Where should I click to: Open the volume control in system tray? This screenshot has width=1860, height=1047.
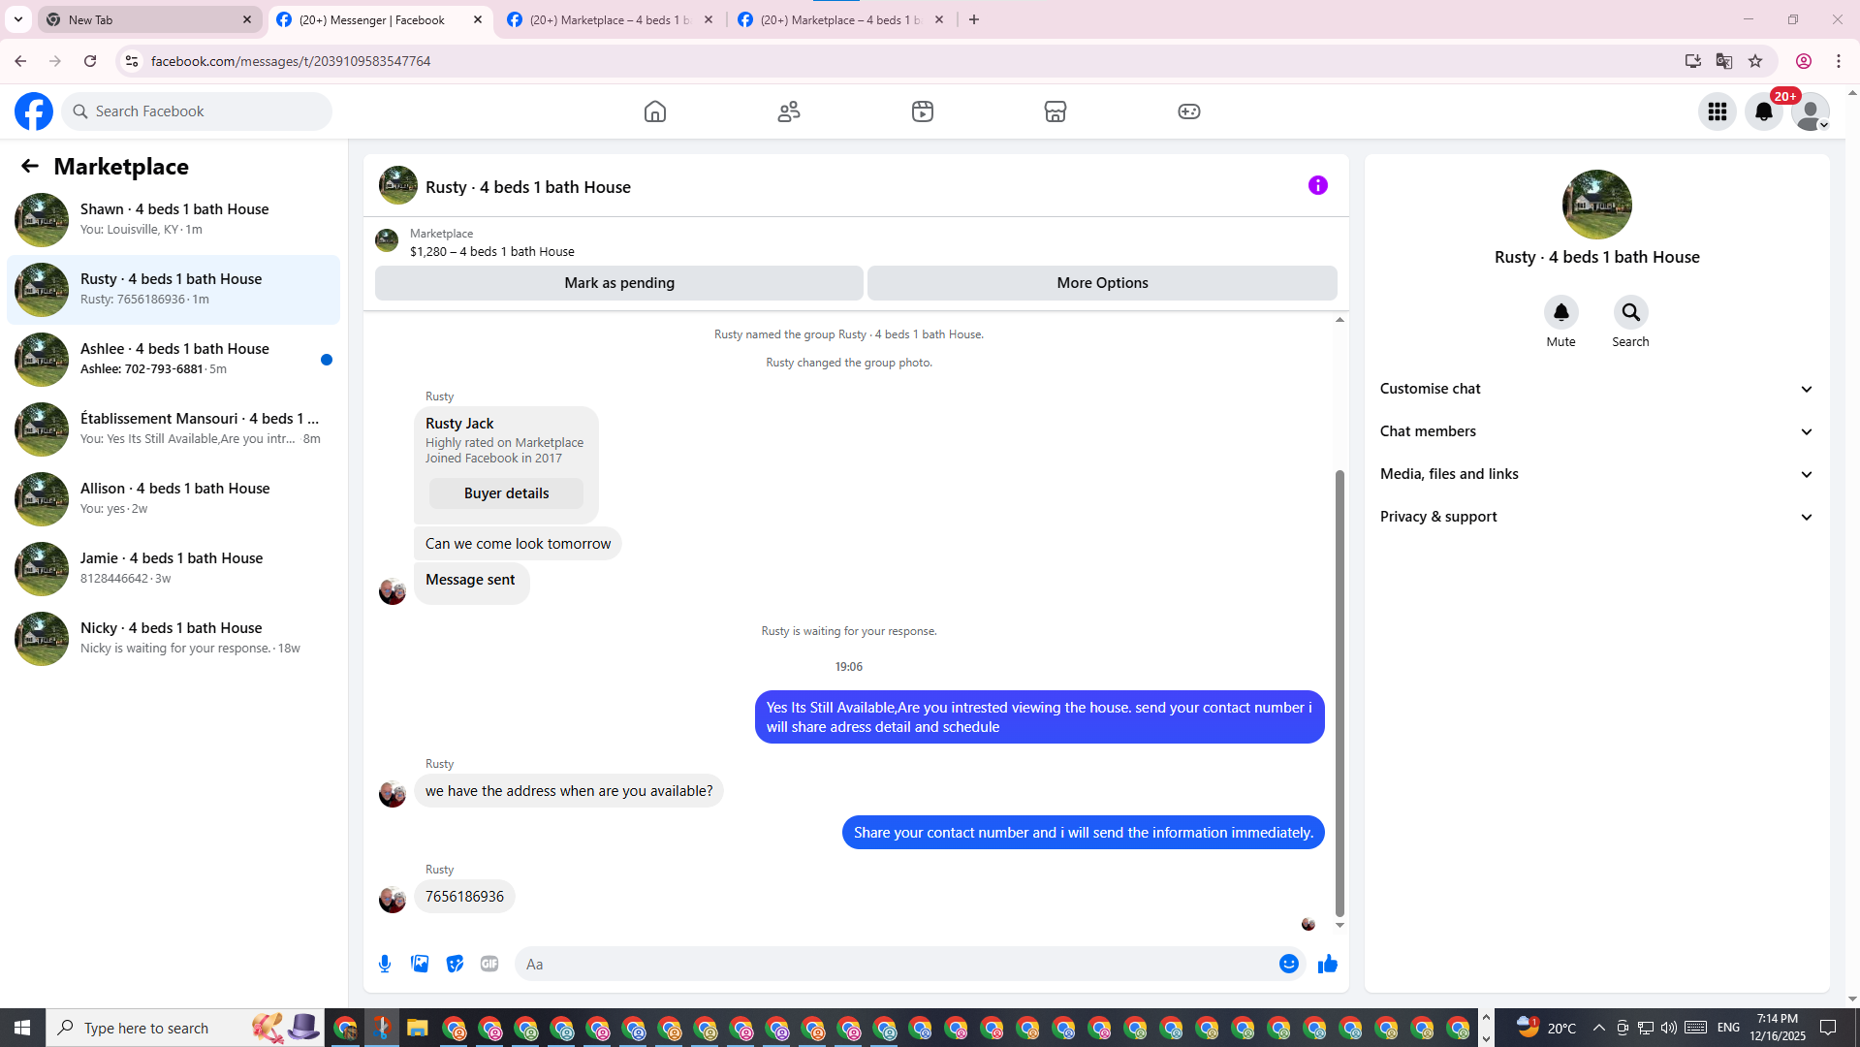pyautogui.click(x=1669, y=1028)
